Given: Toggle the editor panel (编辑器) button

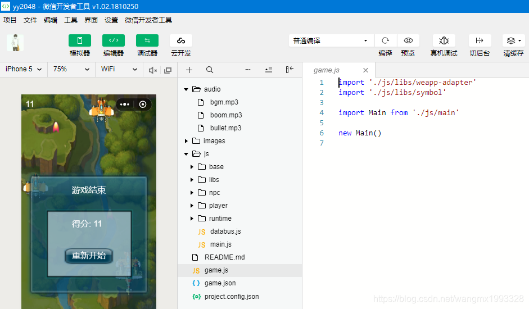Looking at the screenshot, I should point(114,41).
